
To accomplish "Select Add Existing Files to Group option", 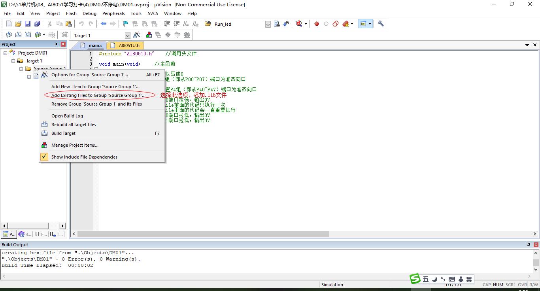I will [x=98, y=95].
